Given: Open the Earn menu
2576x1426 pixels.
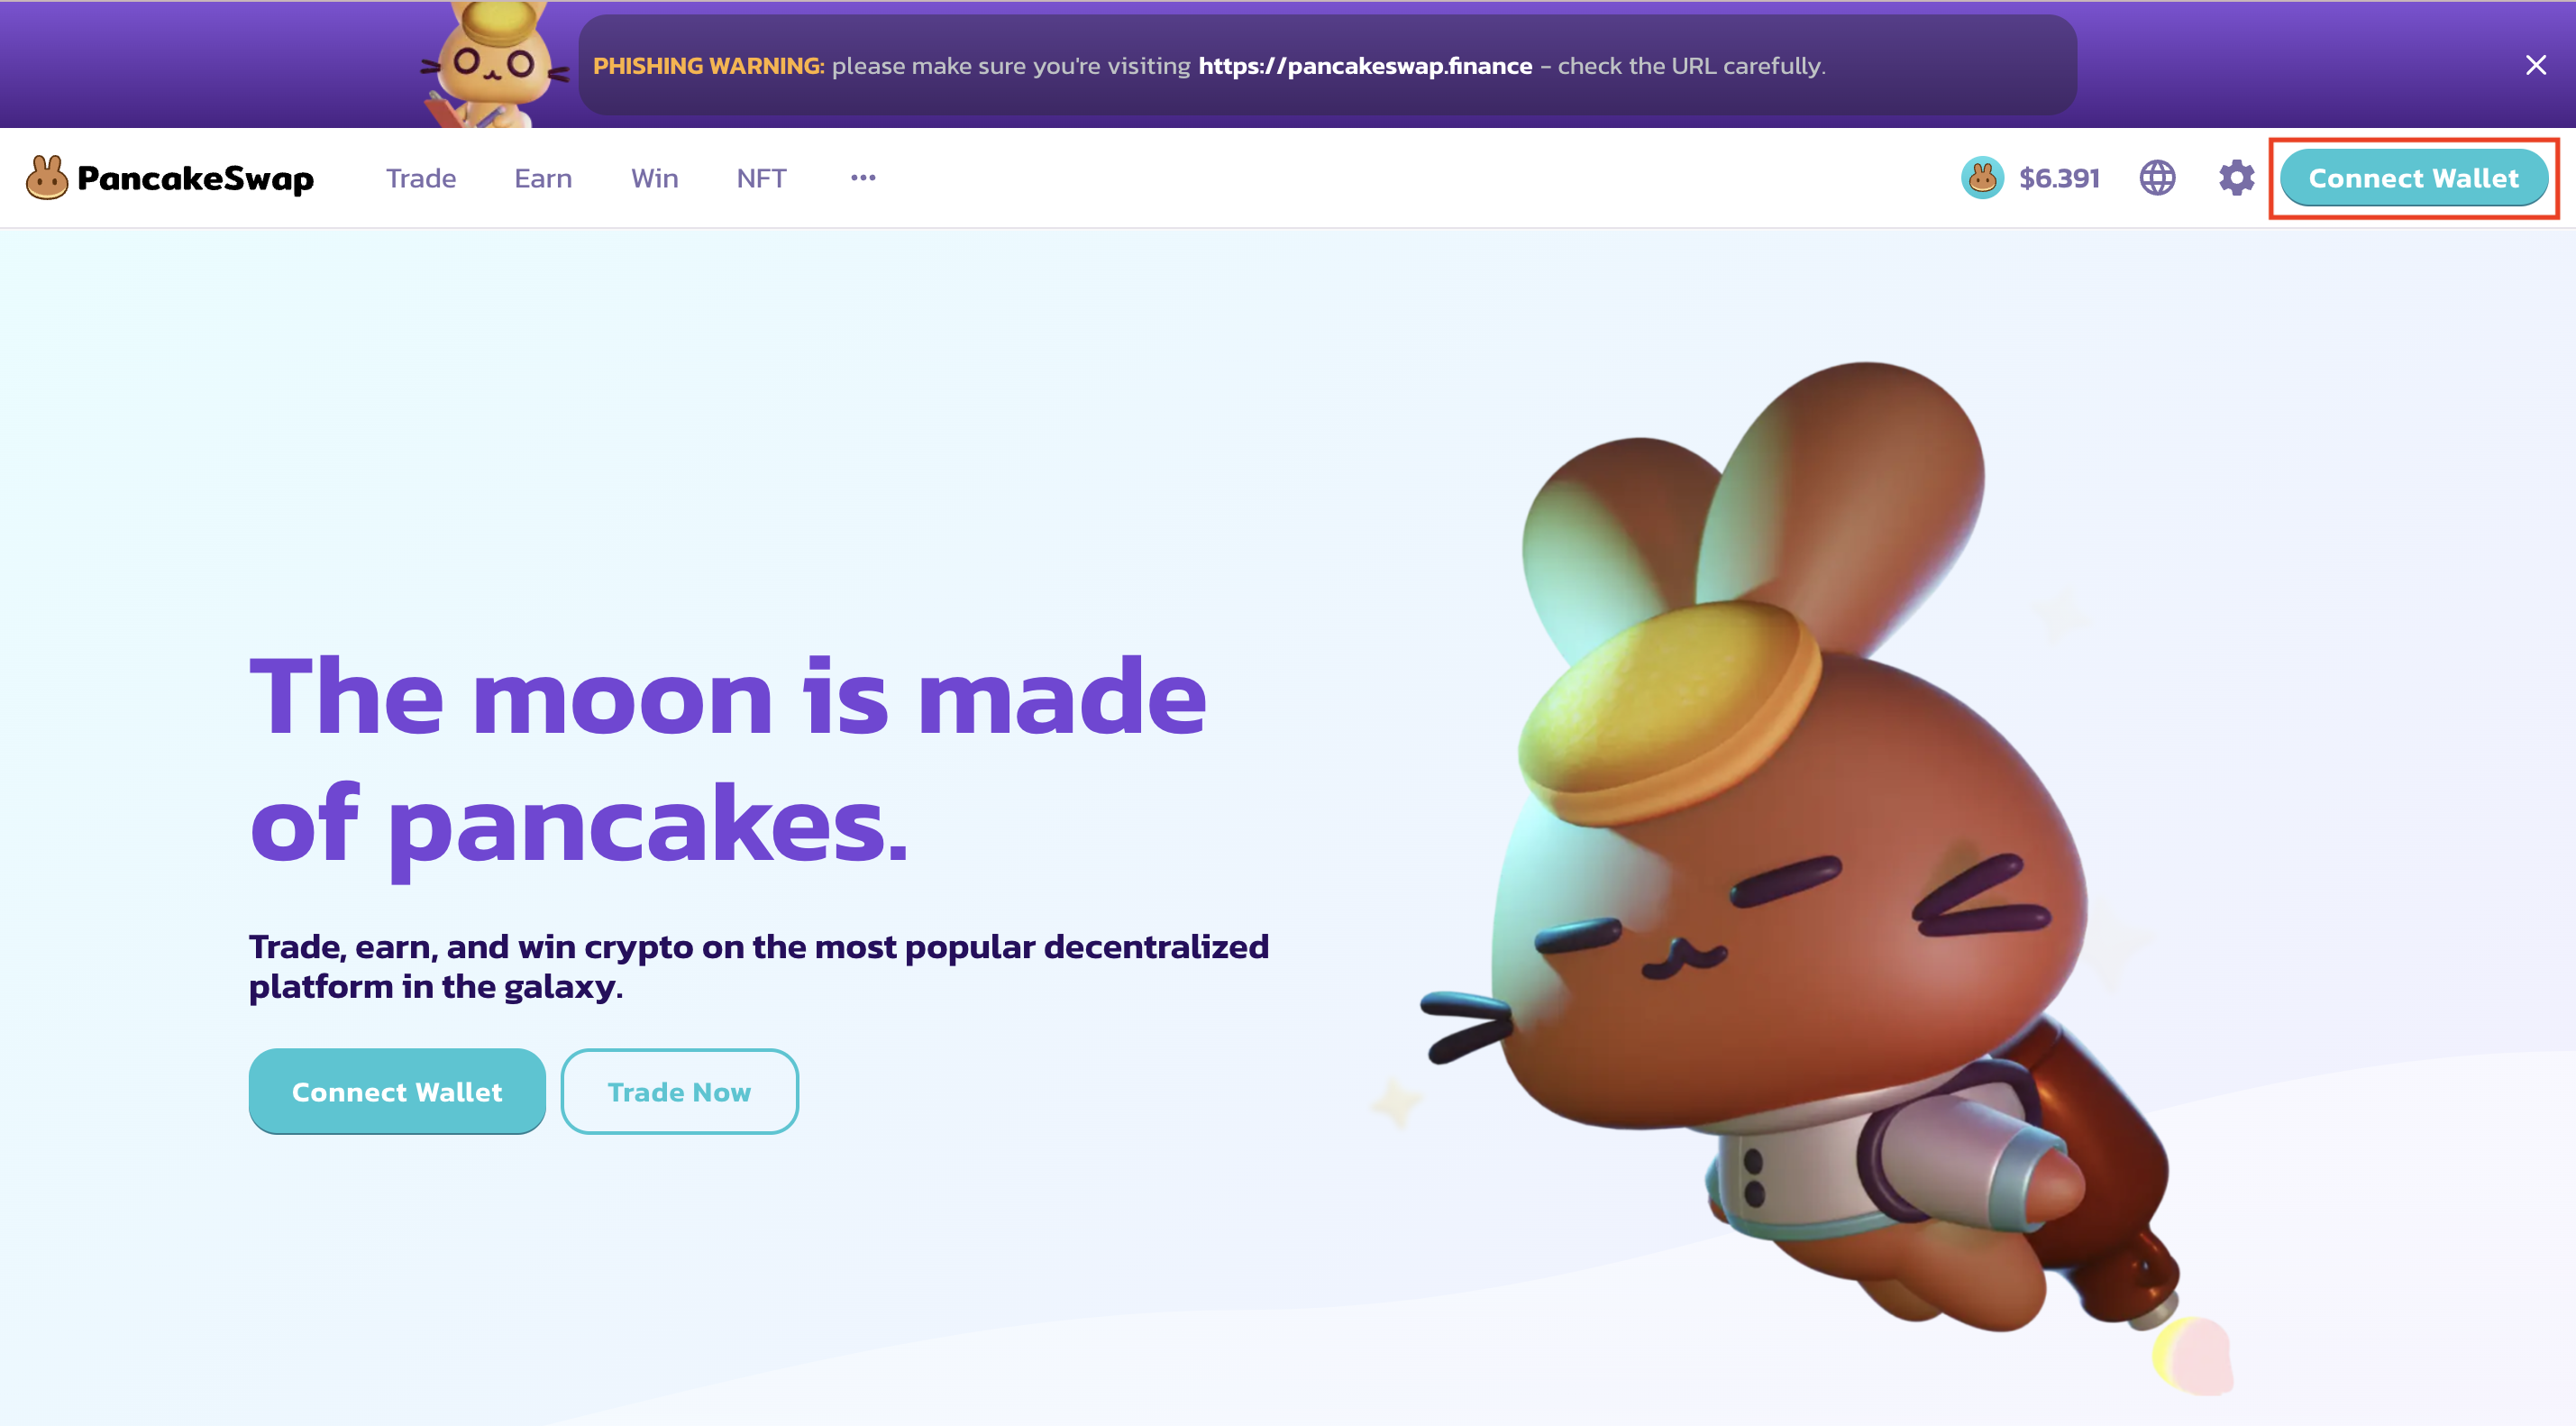Looking at the screenshot, I should click(543, 178).
